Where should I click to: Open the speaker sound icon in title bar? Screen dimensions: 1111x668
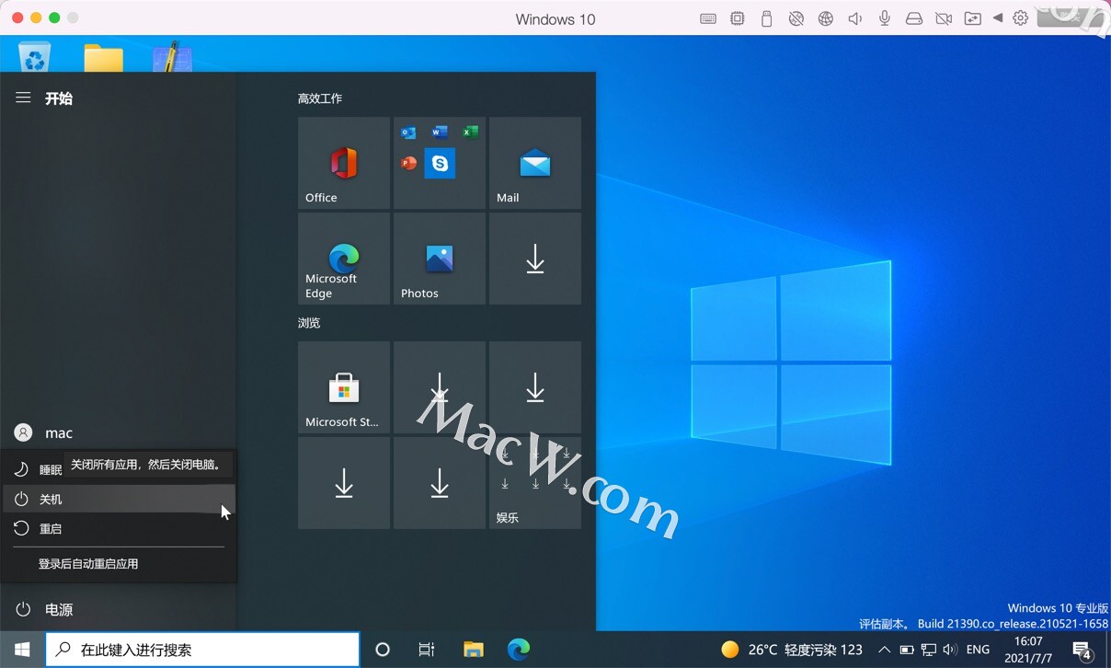point(855,18)
